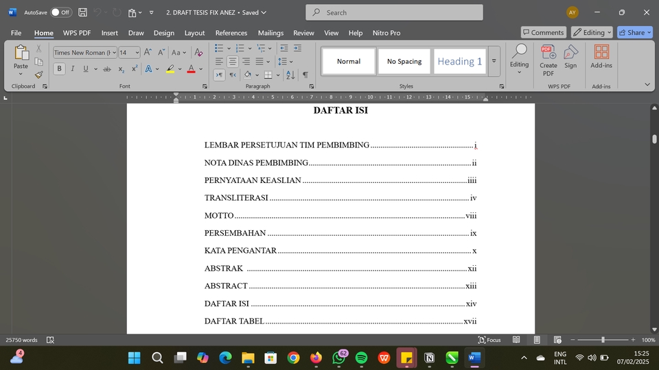This screenshot has width=659, height=370.
Task: Toggle Bold formatting
Action: (x=59, y=69)
